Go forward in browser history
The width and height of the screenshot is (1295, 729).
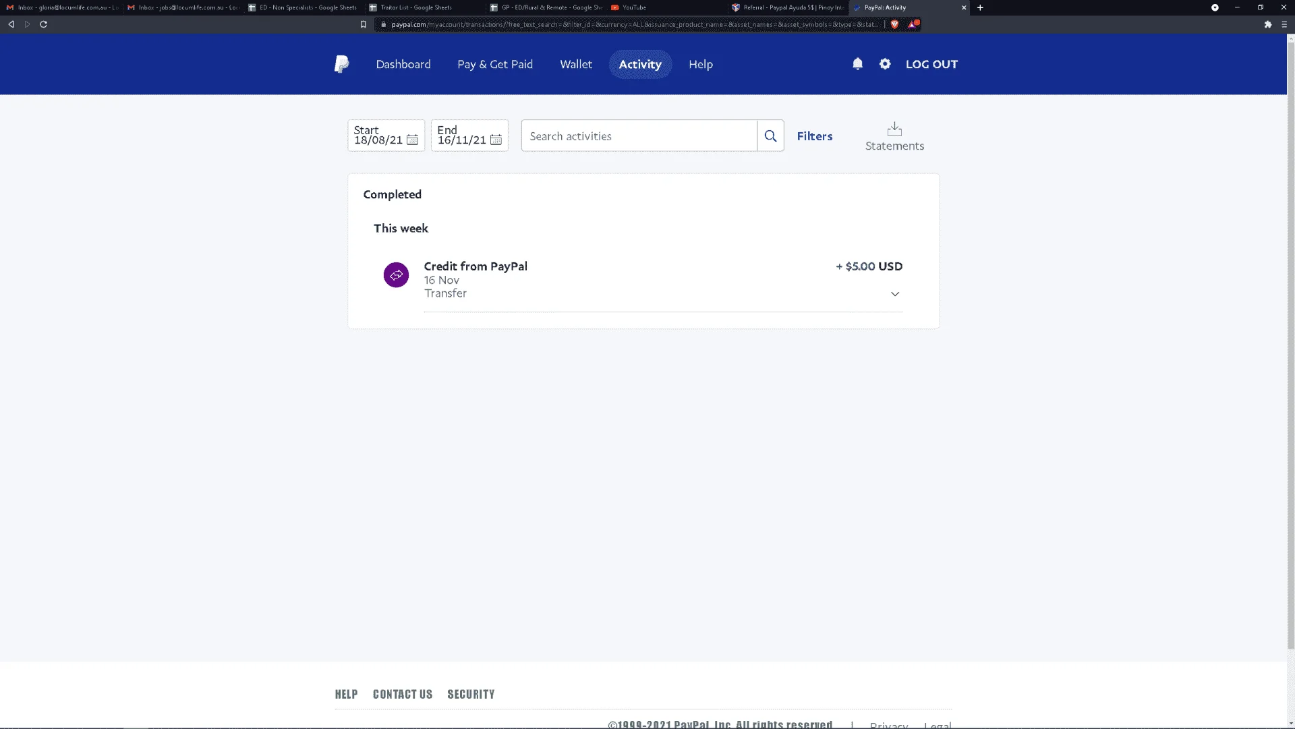click(27, 24)
